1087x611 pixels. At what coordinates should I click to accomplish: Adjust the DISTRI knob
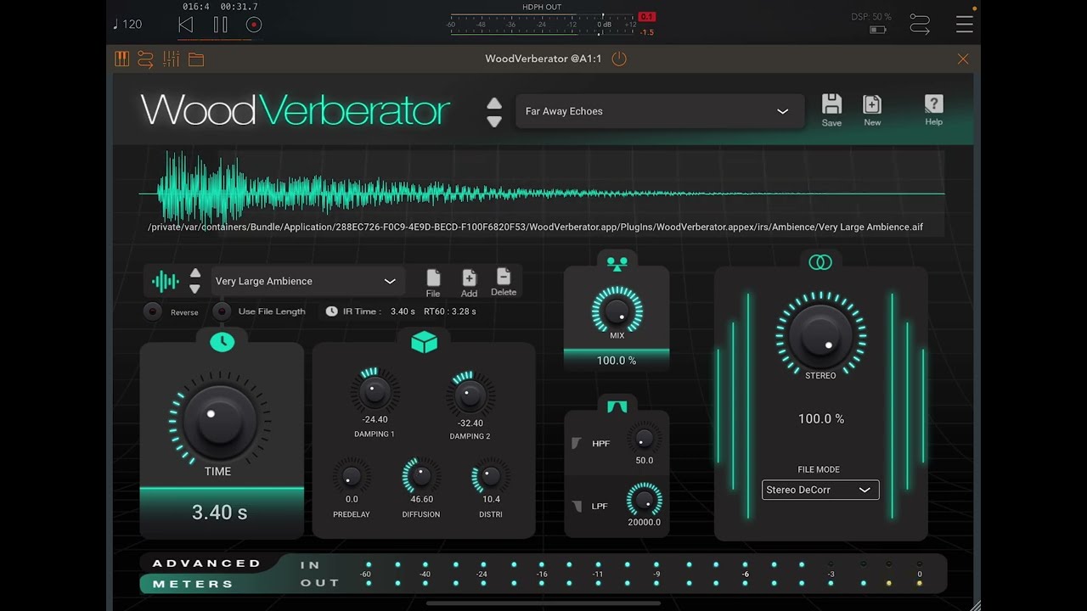click(490, 476)
